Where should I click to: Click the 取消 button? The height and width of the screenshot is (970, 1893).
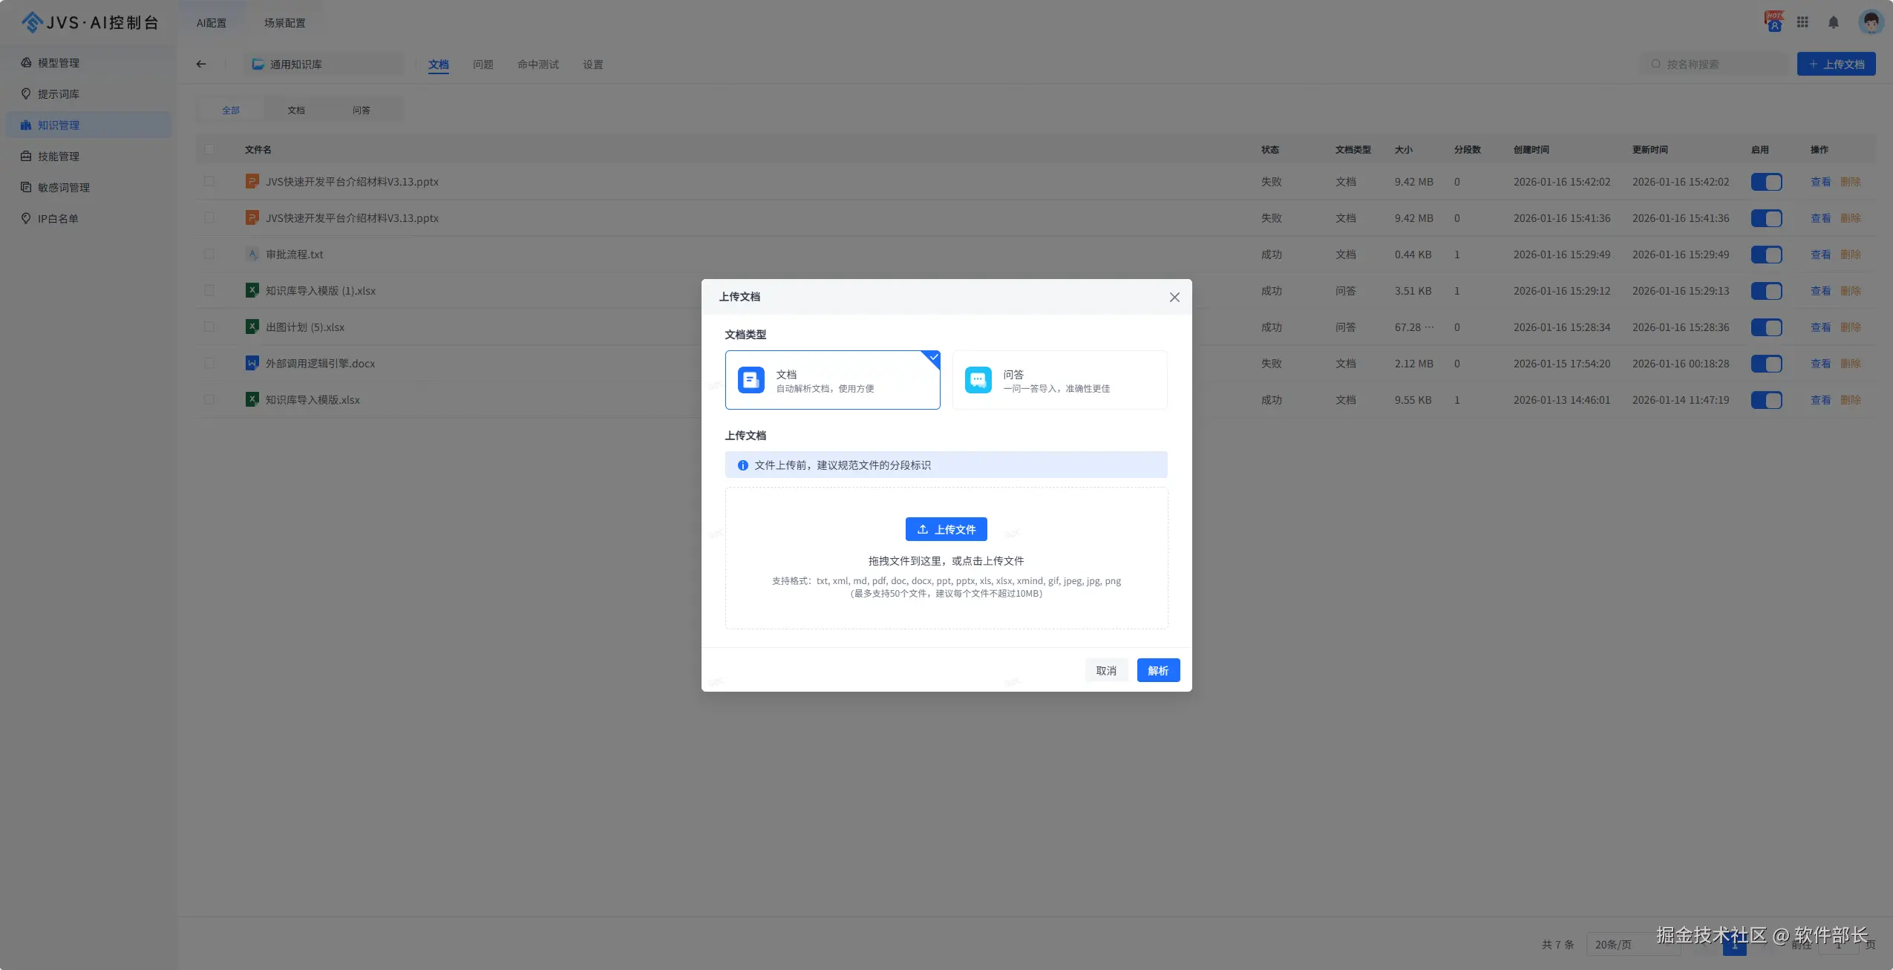tap(1106, 671)
